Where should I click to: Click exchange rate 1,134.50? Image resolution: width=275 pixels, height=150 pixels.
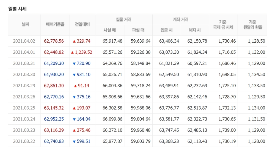pos(257,75)
